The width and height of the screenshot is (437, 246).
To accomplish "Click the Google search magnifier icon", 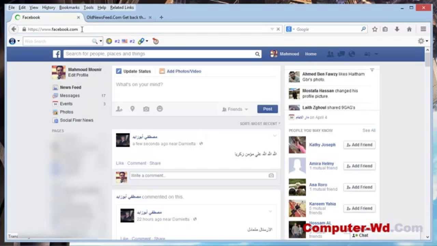I will click(x=363, y=29).
